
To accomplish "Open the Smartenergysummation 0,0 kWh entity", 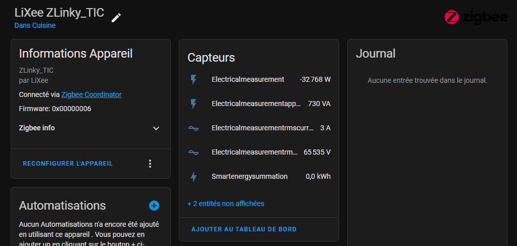I will pos(259,177).
